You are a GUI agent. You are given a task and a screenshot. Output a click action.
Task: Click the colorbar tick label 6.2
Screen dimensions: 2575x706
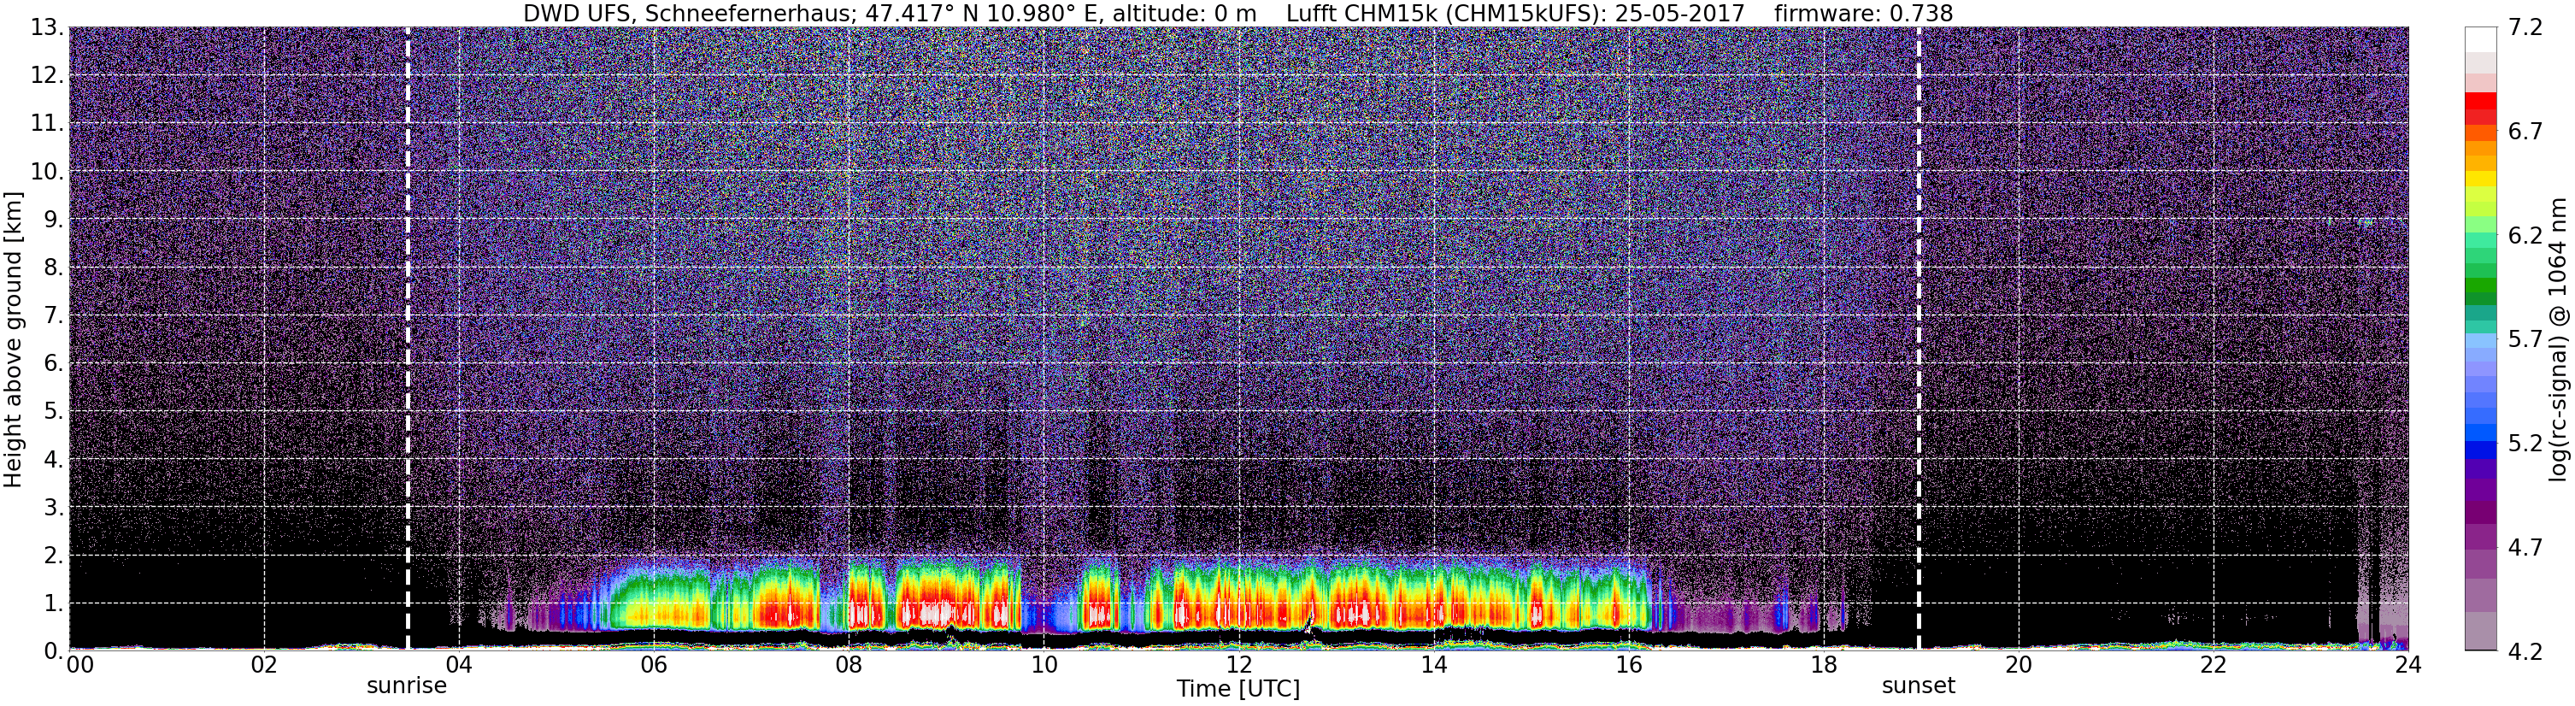tap(2525, 236)
